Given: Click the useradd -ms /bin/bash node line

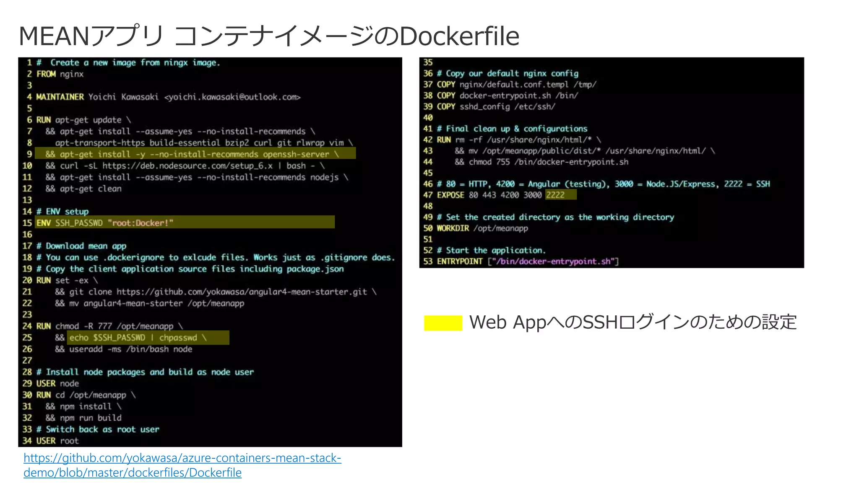Looking at the screenshot, I should tap(123, 349).
